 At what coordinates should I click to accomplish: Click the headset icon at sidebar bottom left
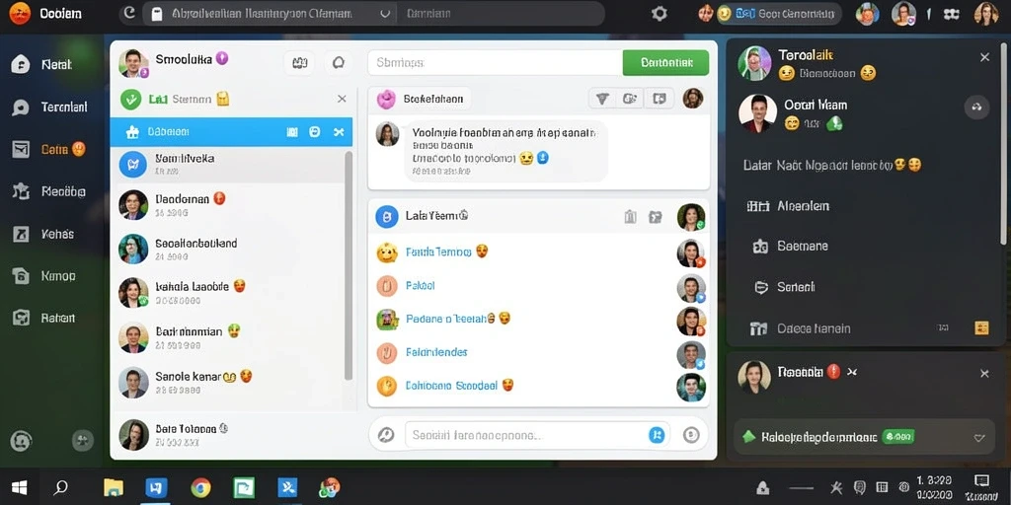(22, 441)
